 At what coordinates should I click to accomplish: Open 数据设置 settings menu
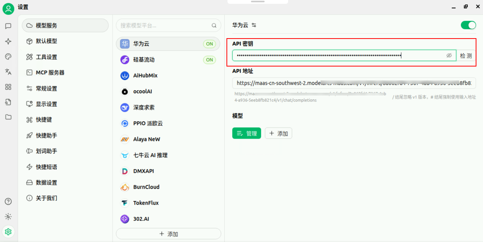pyautogui.click(x=65, y=183)
